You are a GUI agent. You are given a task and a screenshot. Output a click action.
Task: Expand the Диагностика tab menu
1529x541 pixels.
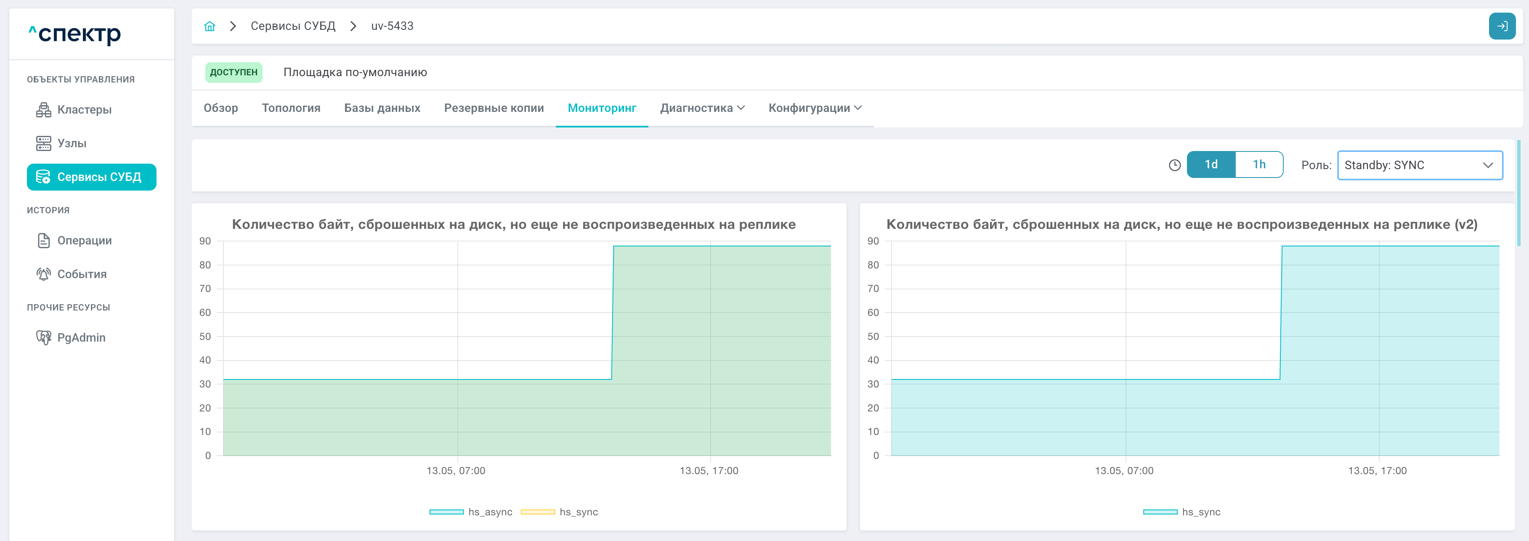pyautogui.click(x=702, y=108)
